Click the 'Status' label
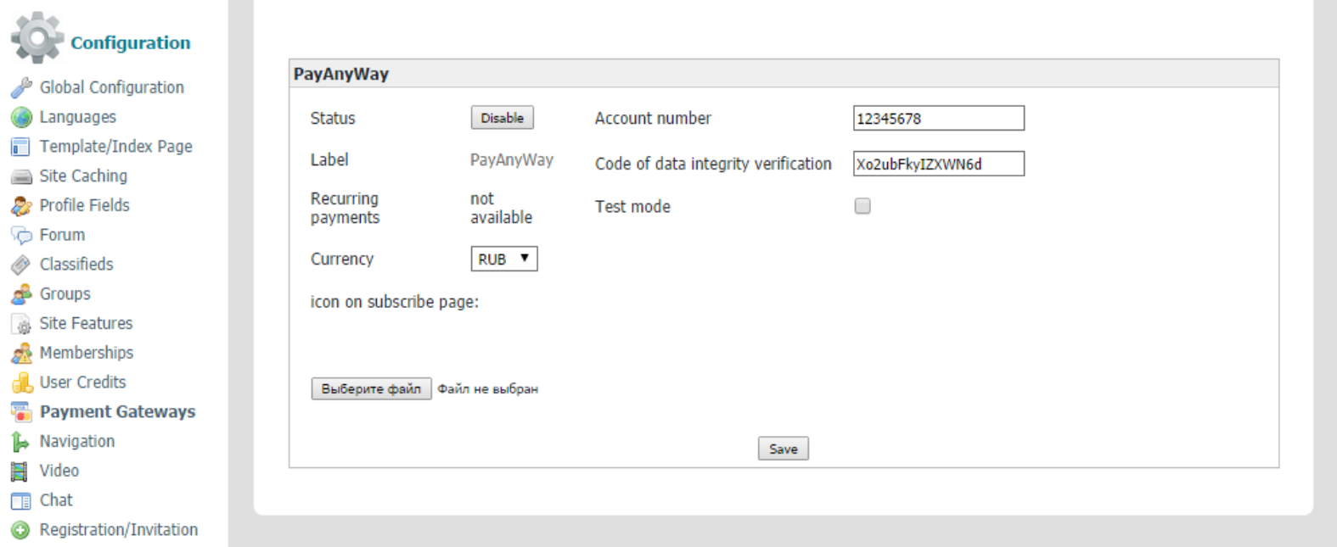This screenshot has height=547, width=1337. (x=333, y=118)
